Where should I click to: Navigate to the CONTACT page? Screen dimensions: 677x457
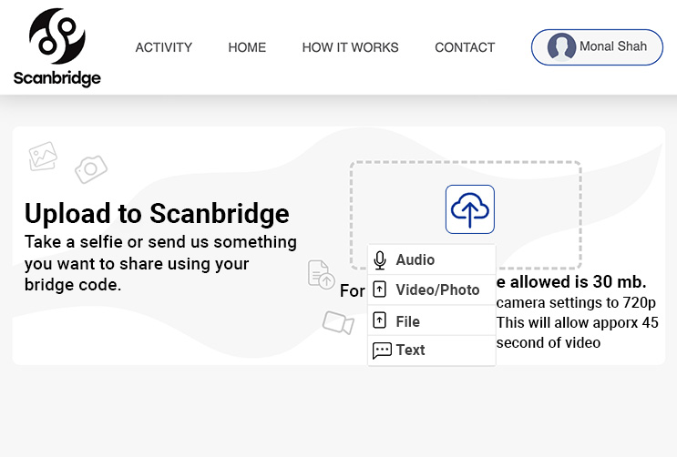coord(465,47)
